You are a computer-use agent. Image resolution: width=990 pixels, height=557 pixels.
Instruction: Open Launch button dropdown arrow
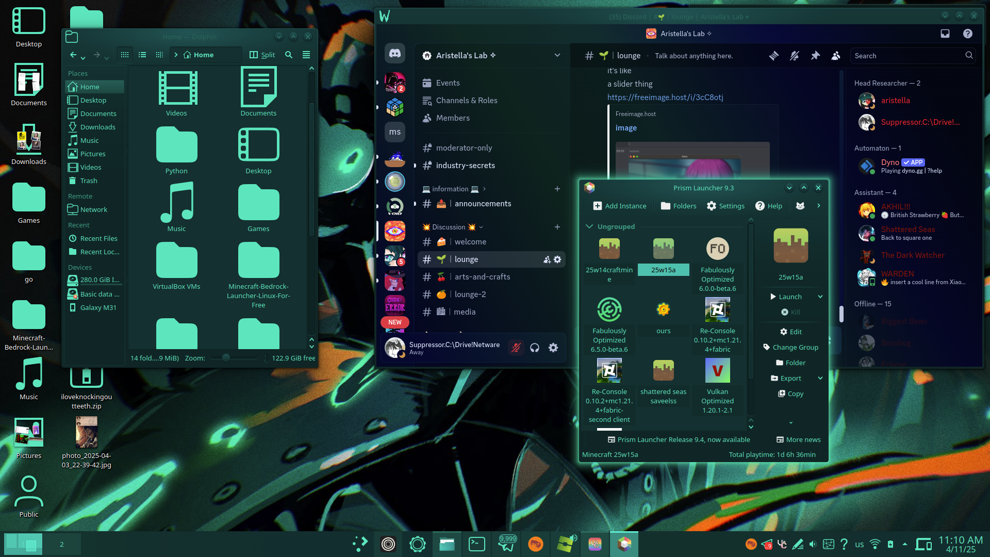(x=820, y=297)
